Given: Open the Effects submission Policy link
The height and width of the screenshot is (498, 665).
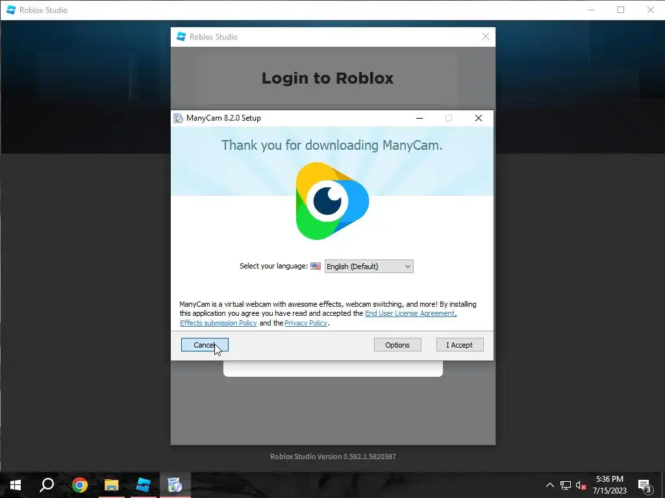Looking at the screenshot, I should tap(218, 323).
